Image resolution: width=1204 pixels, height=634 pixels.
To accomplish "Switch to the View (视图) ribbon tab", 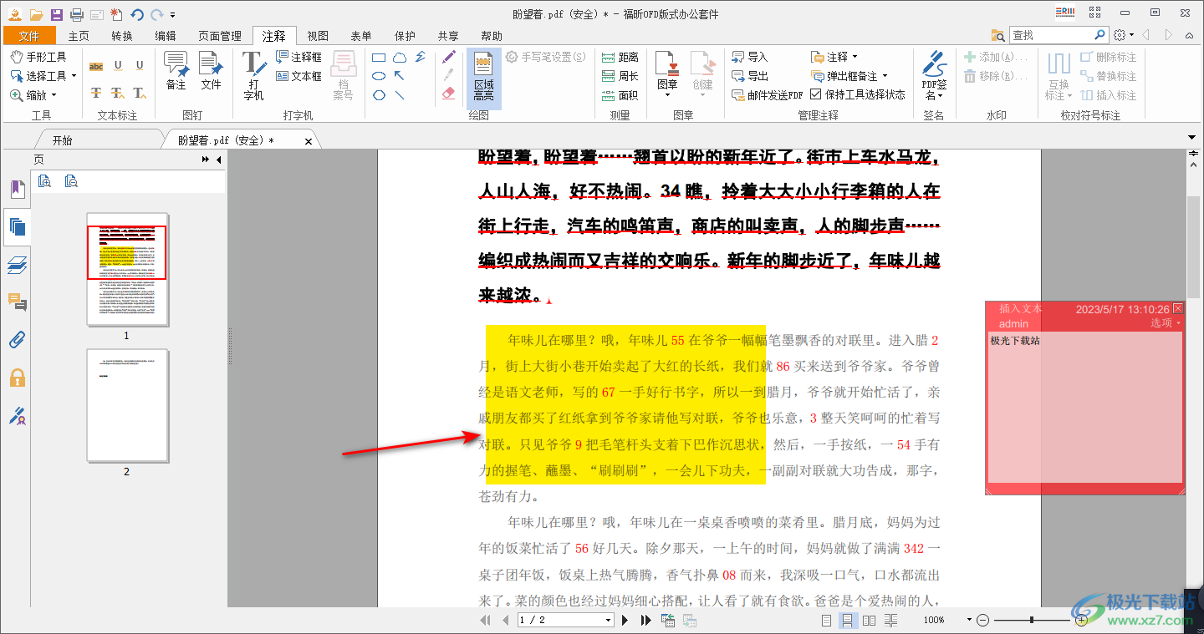I will click(318, 36).
